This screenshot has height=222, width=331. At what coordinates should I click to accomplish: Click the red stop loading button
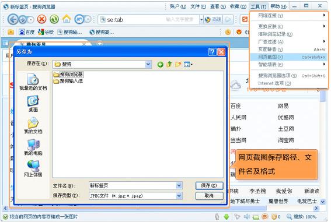click(42, 19)
